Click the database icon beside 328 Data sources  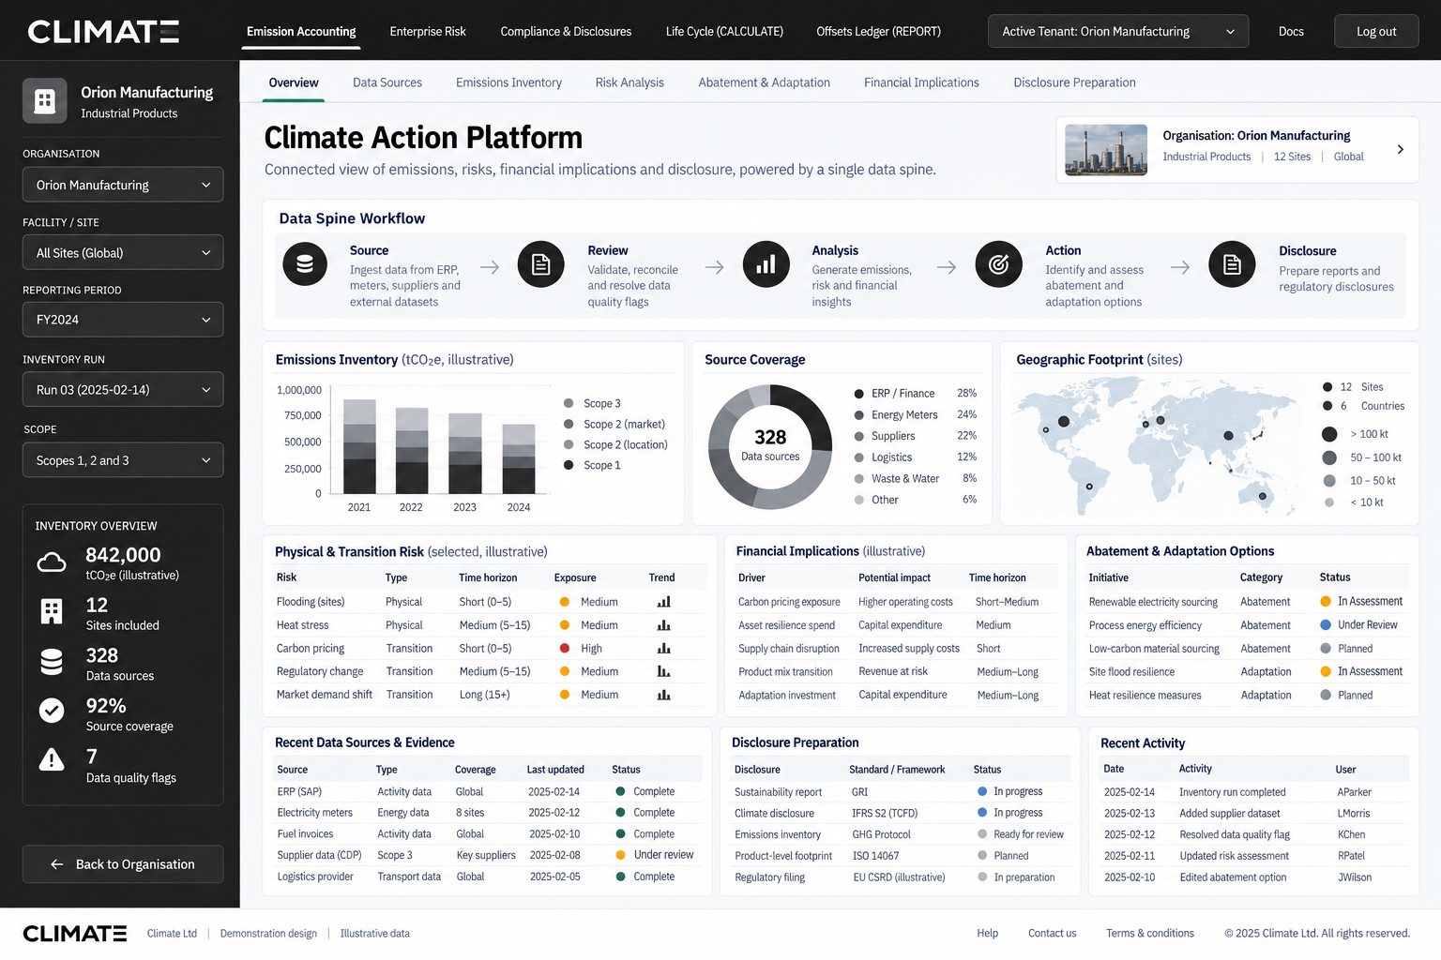pyautogui.click(x=52, y=662)
